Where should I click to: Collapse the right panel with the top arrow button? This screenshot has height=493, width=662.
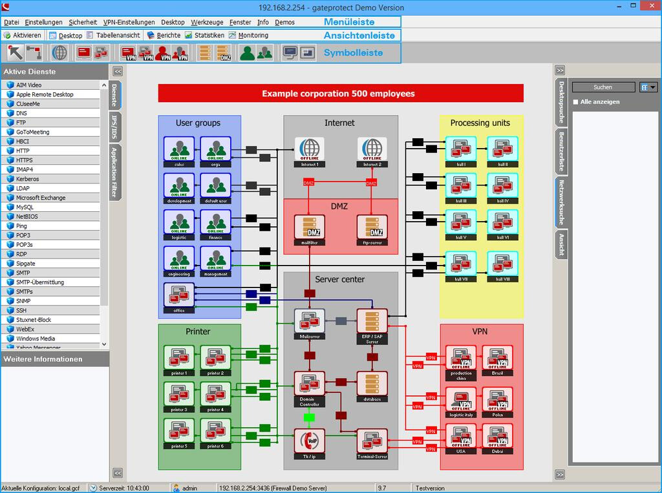point(560,70)
